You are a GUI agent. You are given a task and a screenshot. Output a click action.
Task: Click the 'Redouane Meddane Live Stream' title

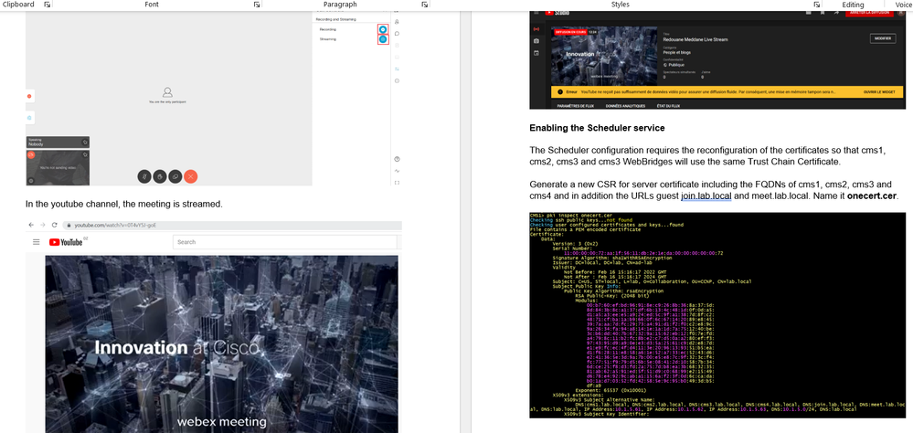(x=695, y=39)
